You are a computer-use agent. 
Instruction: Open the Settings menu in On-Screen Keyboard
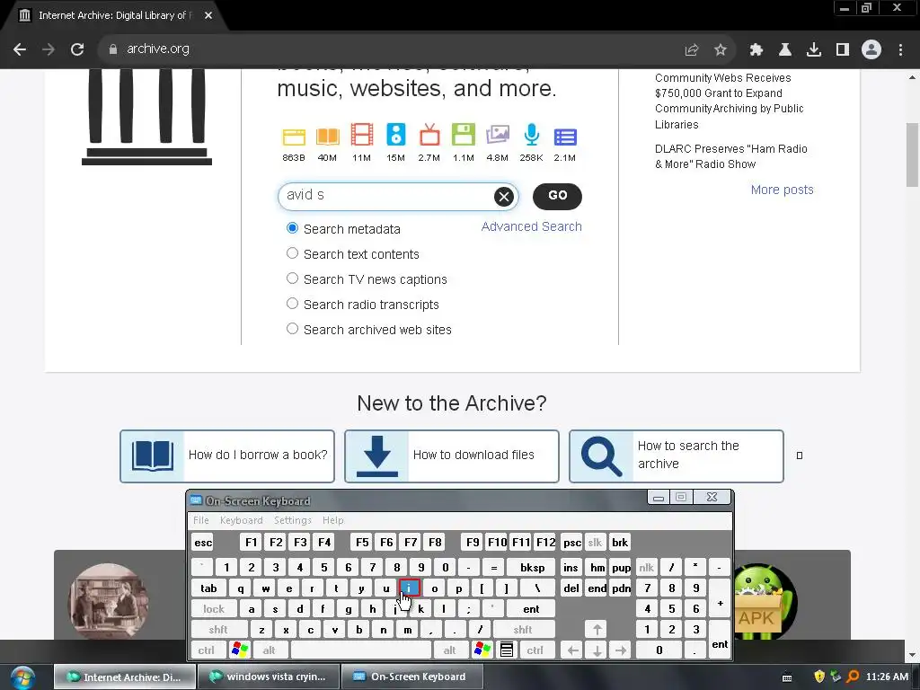click(x=292, y=520)
